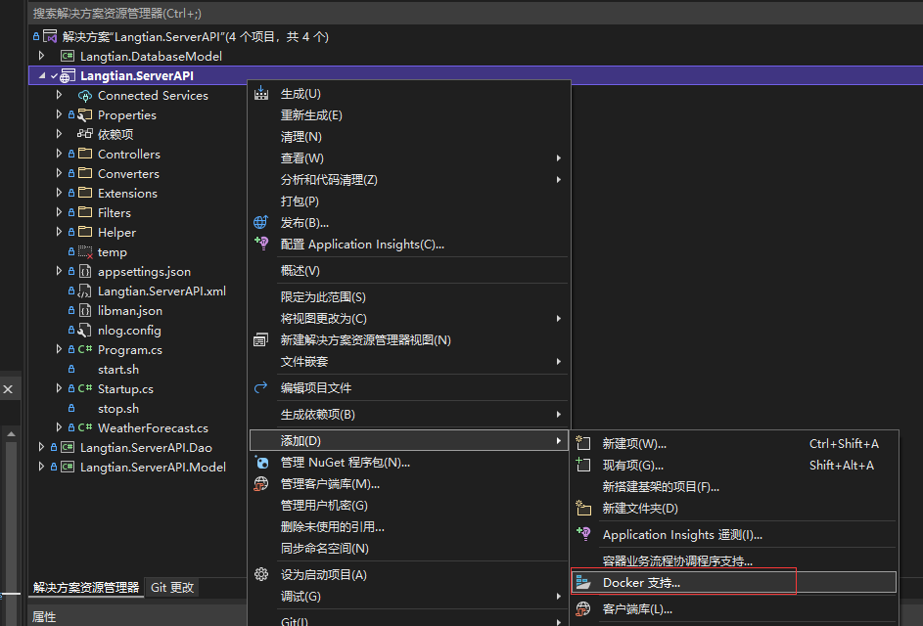Click the Application Insights telemetry icon in submenu

pos(583,534)
